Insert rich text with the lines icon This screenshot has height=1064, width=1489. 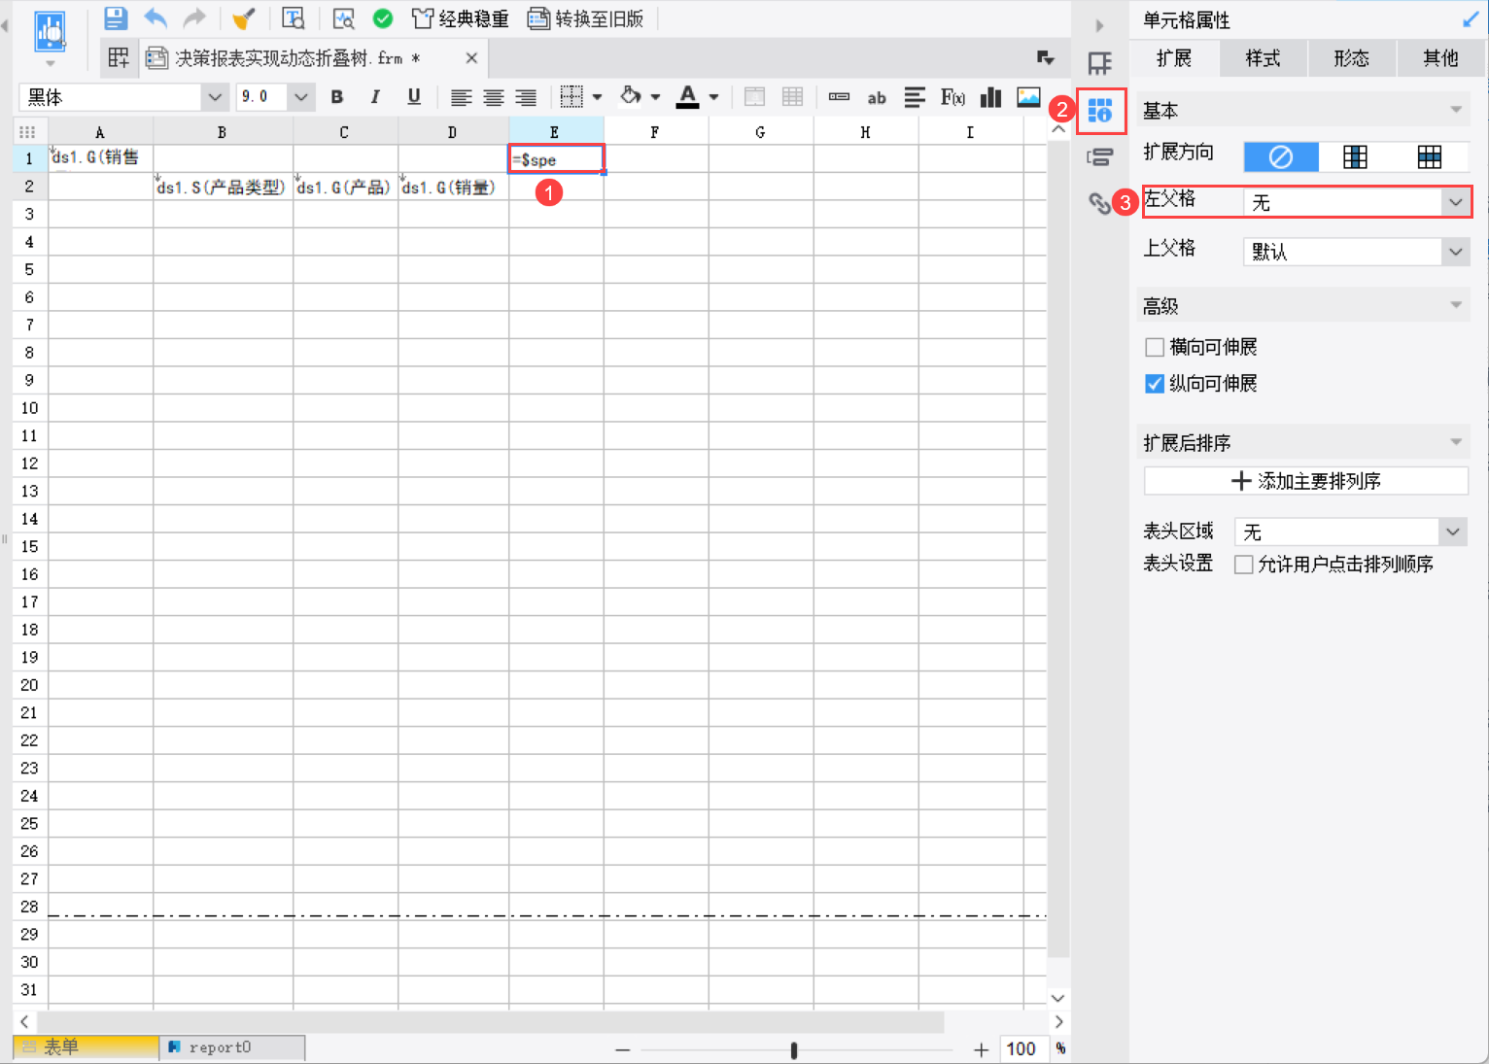[x=915, y=97]
